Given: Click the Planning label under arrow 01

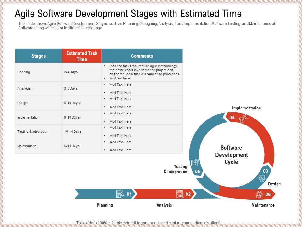Looking at the screenshot, I should 105,205.
